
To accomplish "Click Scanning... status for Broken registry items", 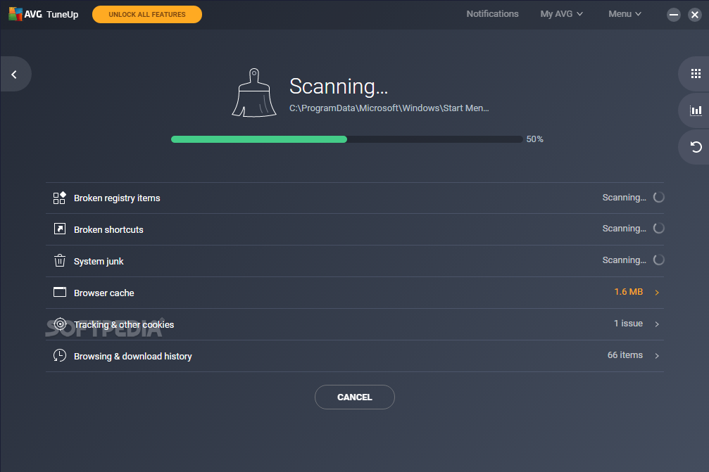I will click(x=625, y=198).
